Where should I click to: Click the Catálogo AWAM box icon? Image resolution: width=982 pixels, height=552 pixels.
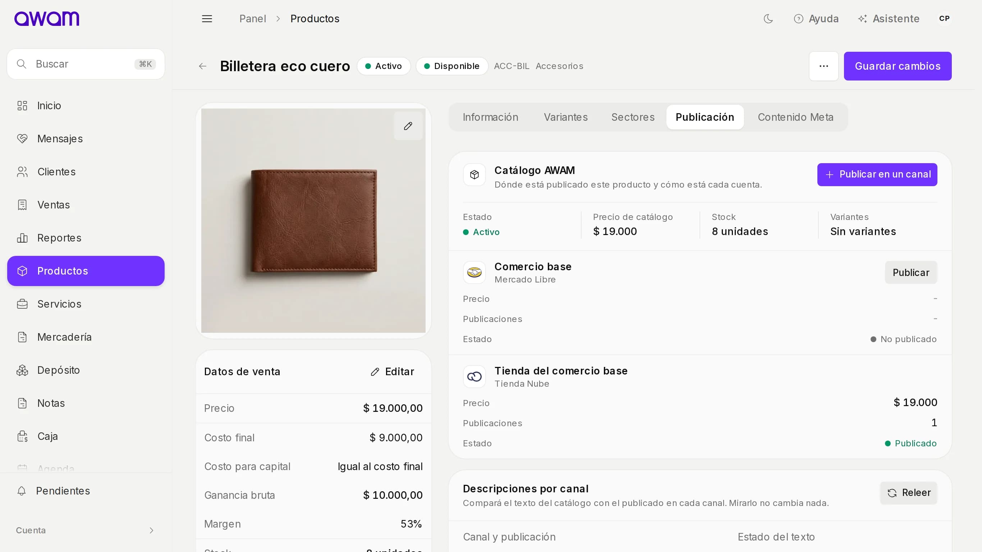[x=474, y=175]
